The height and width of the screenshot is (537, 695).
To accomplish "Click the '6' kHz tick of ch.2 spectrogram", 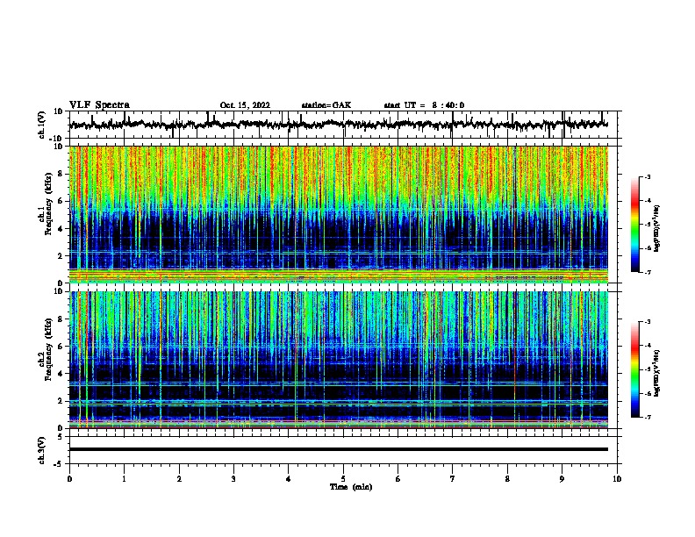I will pos(61,347).
